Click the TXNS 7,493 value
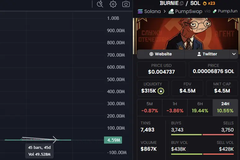240x160 pixels. [147, 130]
